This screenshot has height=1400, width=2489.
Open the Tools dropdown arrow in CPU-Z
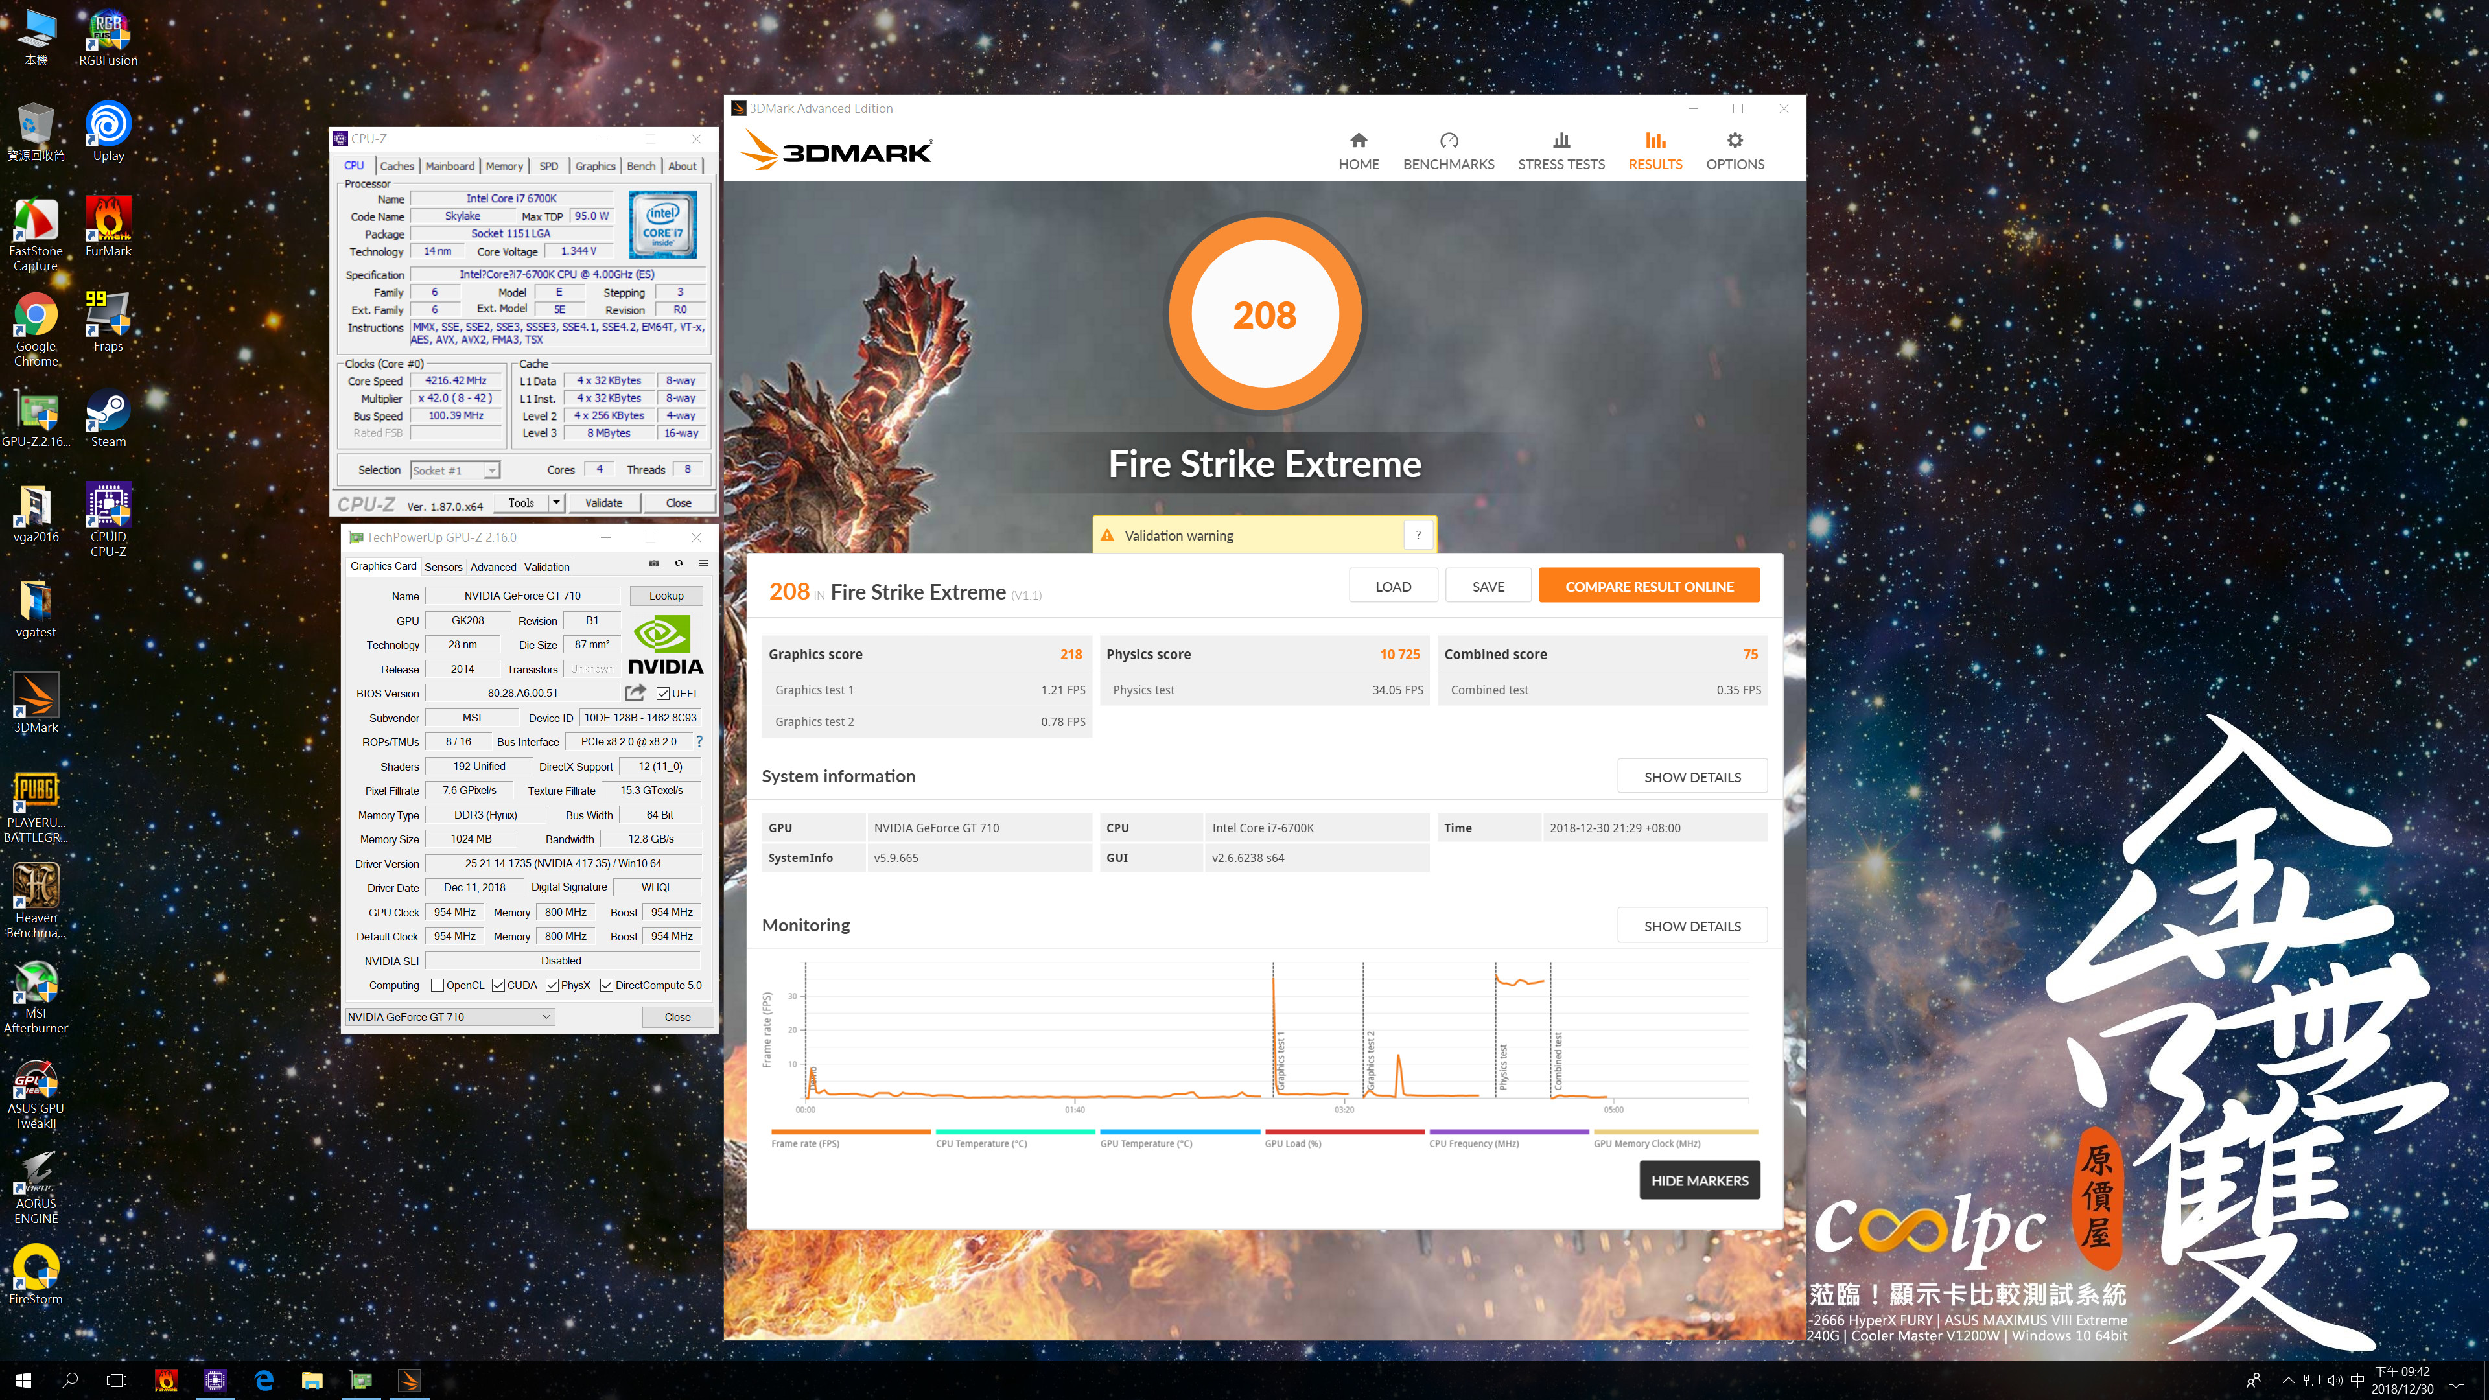(x=557, y=502)
